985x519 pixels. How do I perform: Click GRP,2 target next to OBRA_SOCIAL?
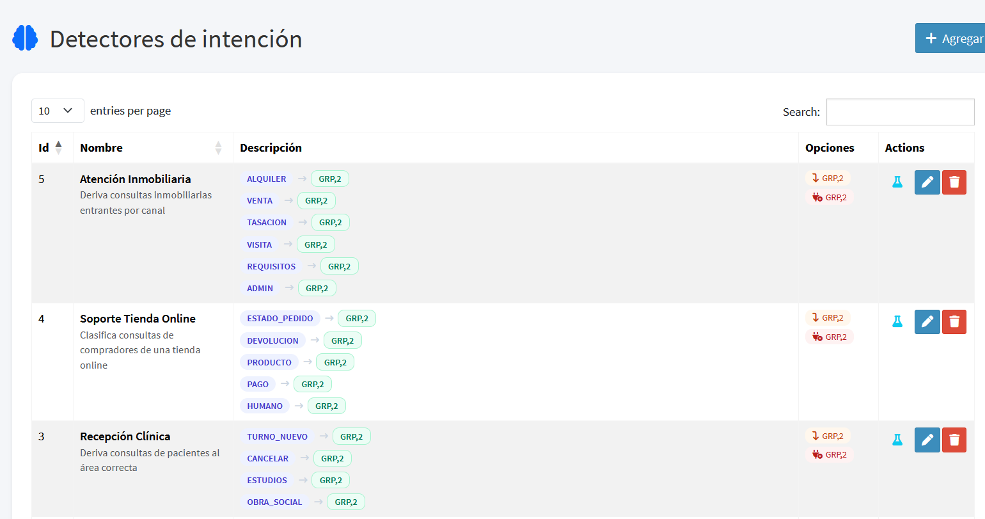(x=346, y=502)
